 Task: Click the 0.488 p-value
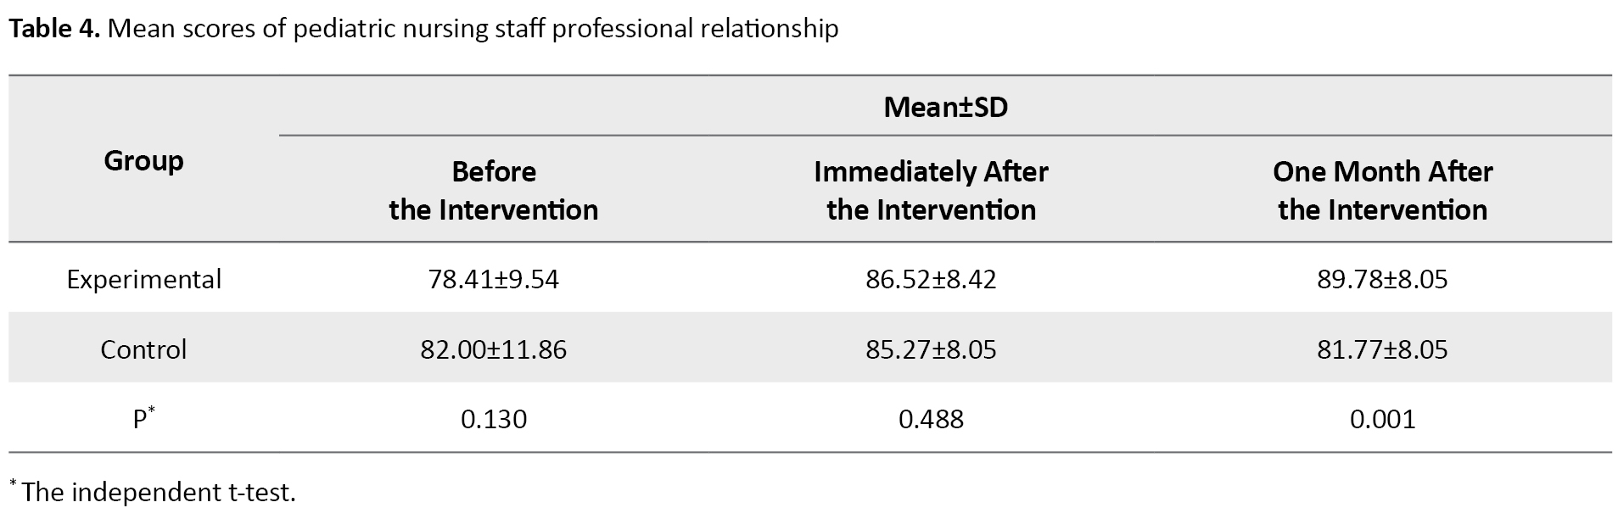coord(931,419)
